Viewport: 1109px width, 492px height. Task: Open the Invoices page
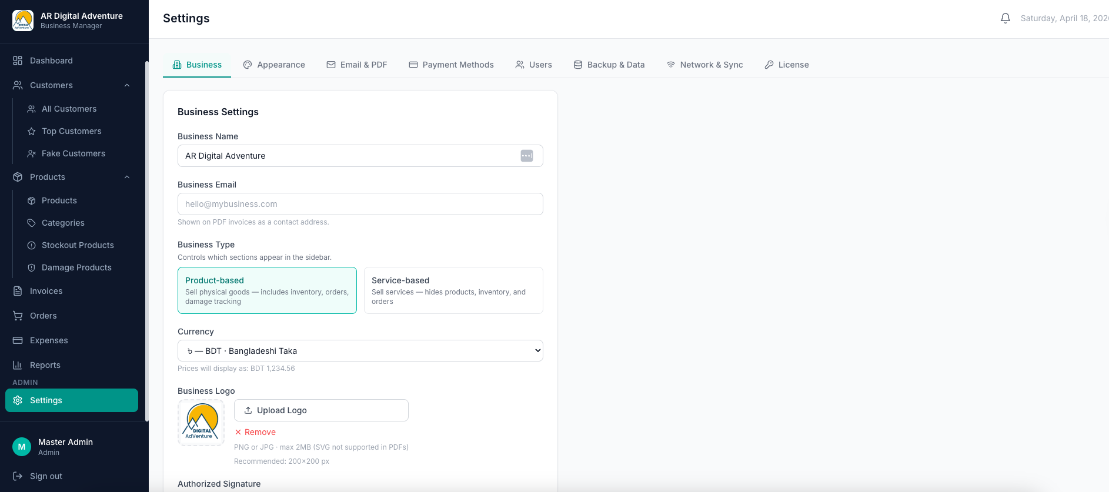click(x=72, y=291)
